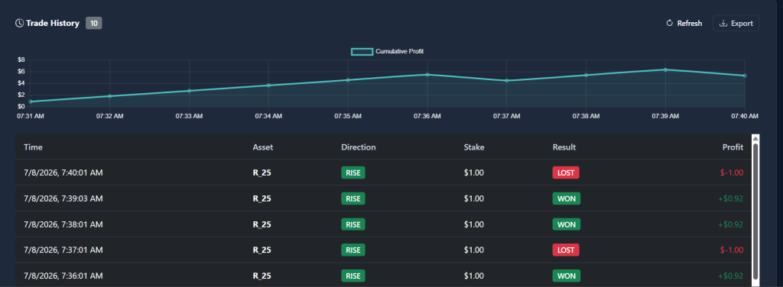Click the $1.00 stake in the 7:39:03 row

pos(473,198)
